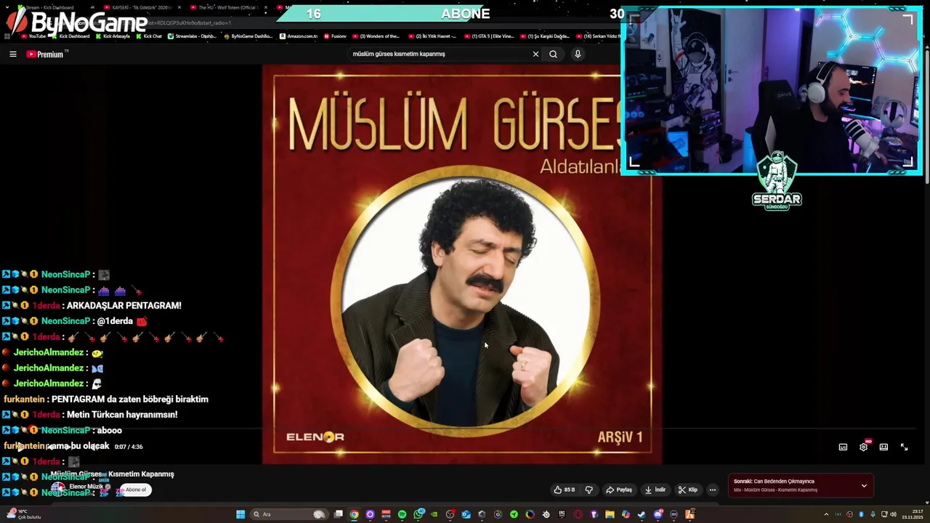
Task: Open Windows Start menu
Action: point(240,514)
